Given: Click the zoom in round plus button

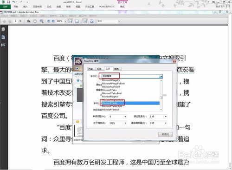Looking at the screenshot, I should [53, 21].
